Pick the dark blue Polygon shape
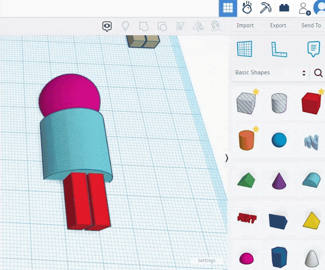Screen dimensions: 325x270 click(x=279, y=257)
